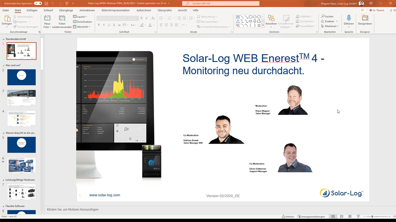Switch to the Übergänge tab
396x222 pixels.
[66, 10]
